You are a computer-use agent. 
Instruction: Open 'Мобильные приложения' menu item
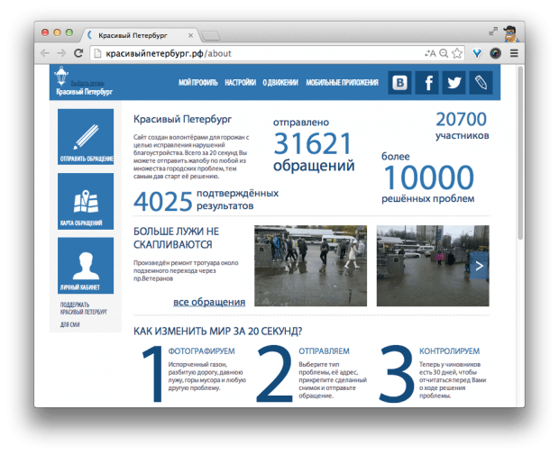(x=343, y=83)
